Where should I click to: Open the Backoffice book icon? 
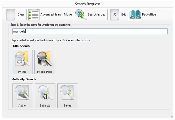tap(135, 14)
